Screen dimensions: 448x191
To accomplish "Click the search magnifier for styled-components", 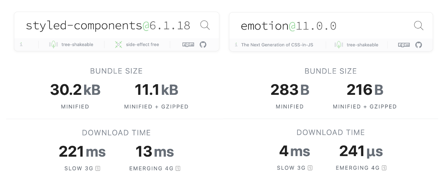I will [205, 25].
